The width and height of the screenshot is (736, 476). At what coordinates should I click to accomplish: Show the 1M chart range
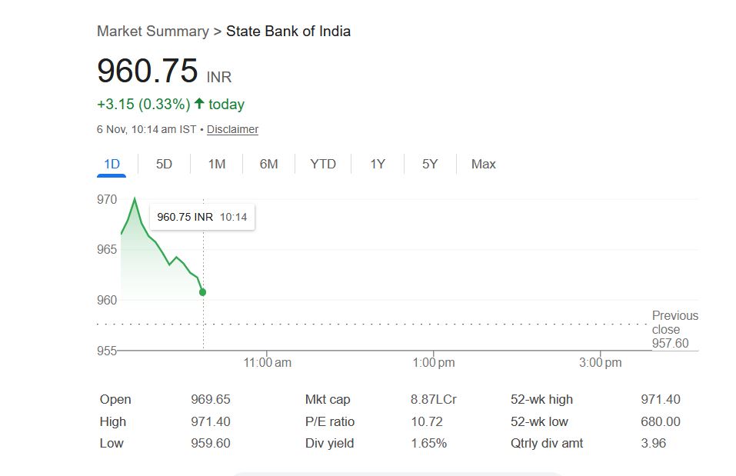tap(217, 164)
